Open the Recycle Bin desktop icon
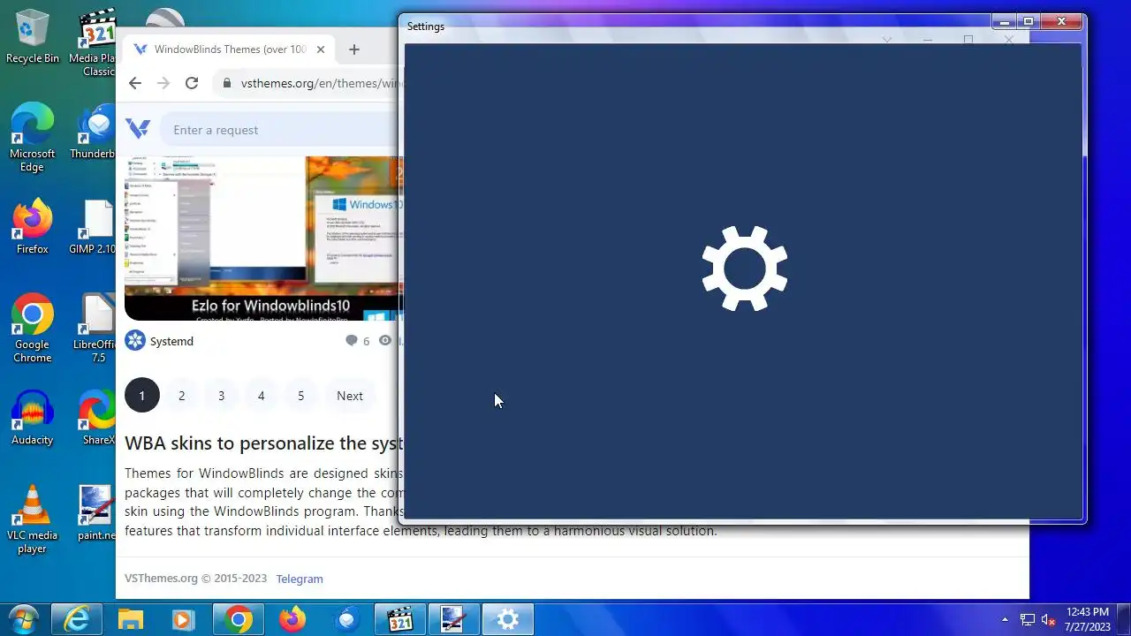Viewport: 1131px width, 636px height. (x=33, y=35)
